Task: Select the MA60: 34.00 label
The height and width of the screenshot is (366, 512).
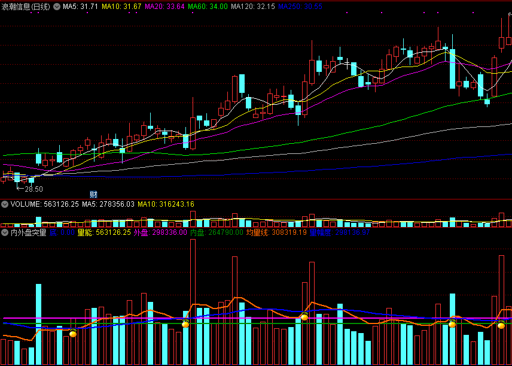Action: [x=208, y=7]
